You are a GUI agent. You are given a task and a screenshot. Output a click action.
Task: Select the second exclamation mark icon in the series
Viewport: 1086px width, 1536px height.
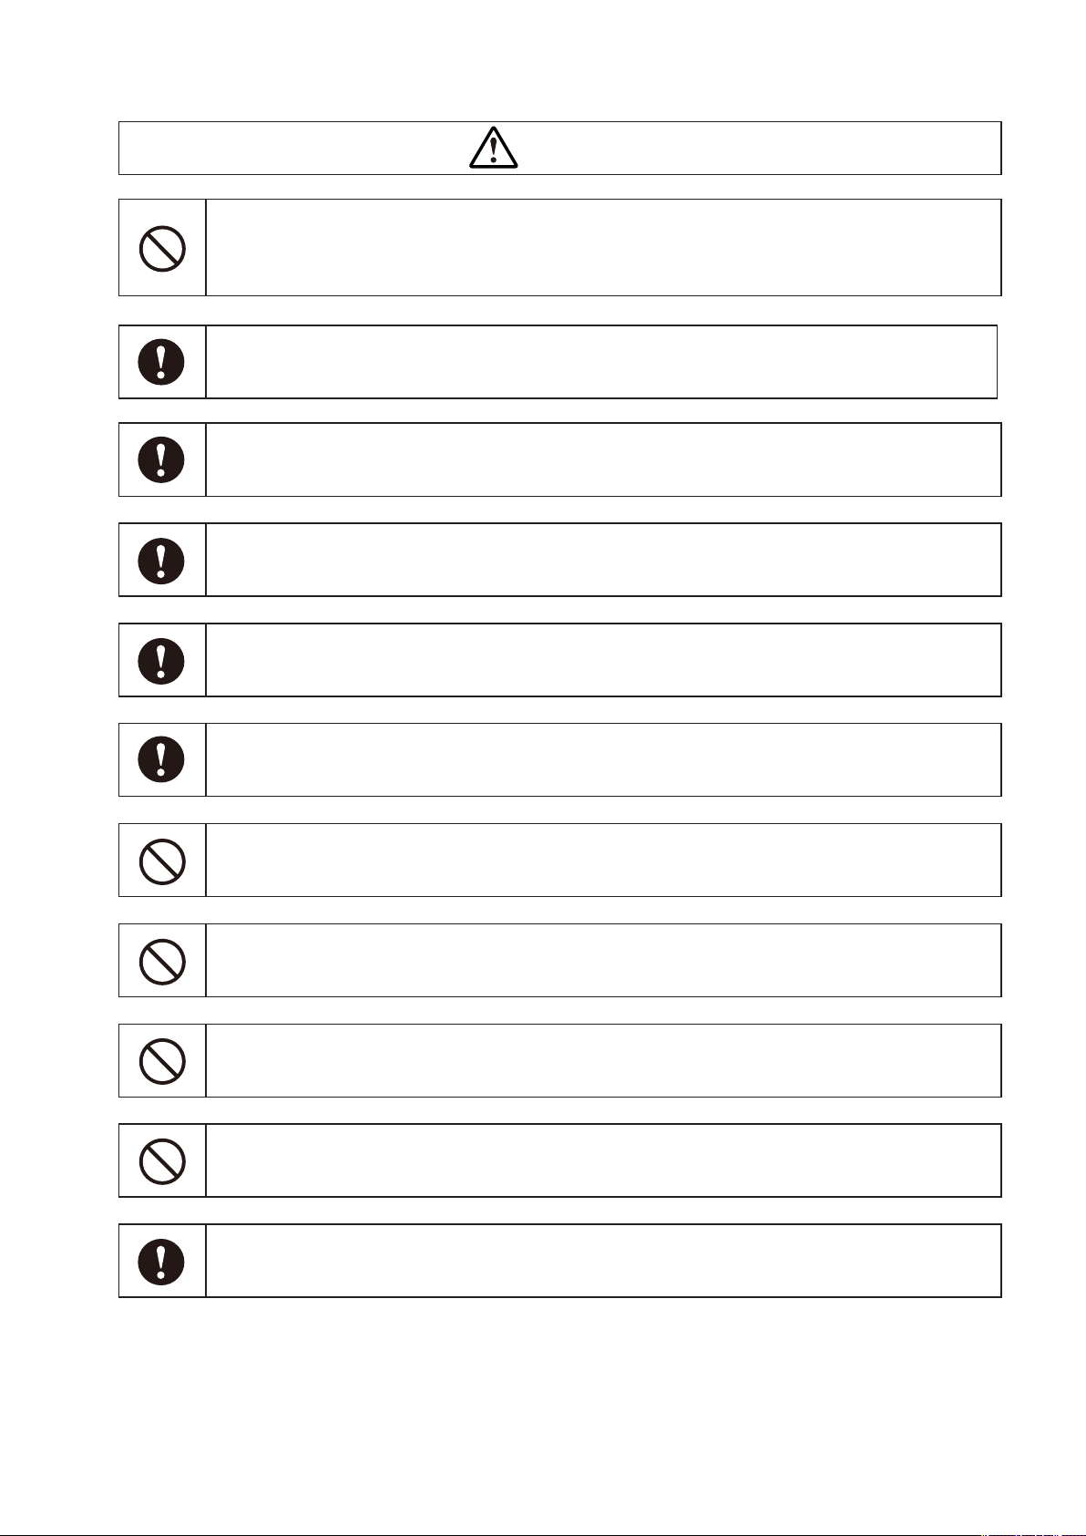tap(161, 459)
